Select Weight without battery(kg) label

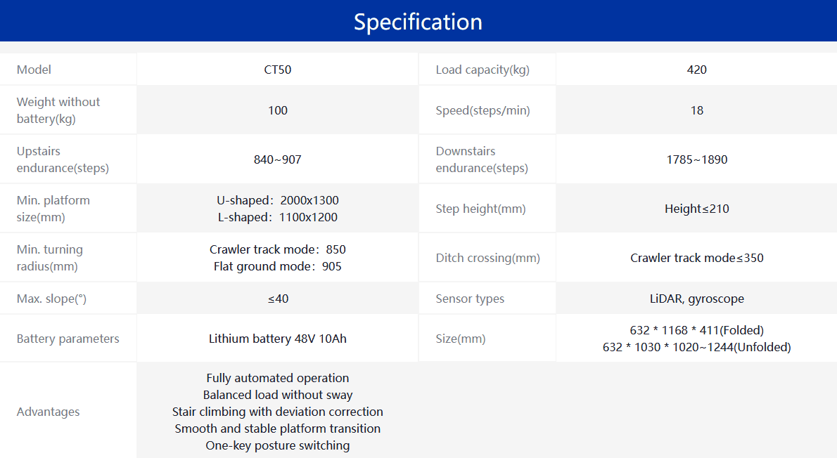tap(58, 110)
